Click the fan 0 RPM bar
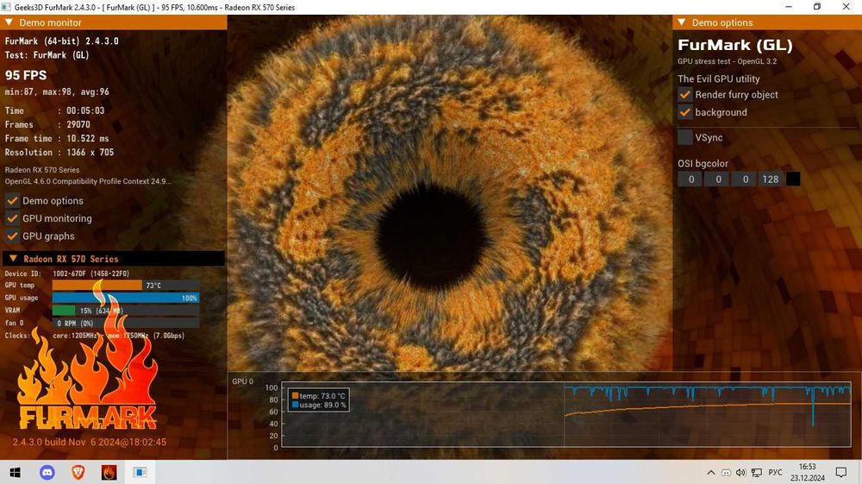Screen dimensions: 862x484 [125, 324]
